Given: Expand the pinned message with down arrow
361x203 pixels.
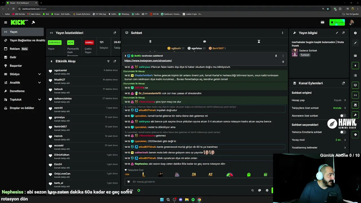Looking at the screenshot, I should point(283,61).
